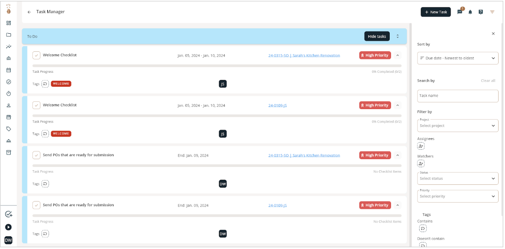Open the notifications bell icon
The width and height of the screenshot is (505, 249).
[470, 12]
